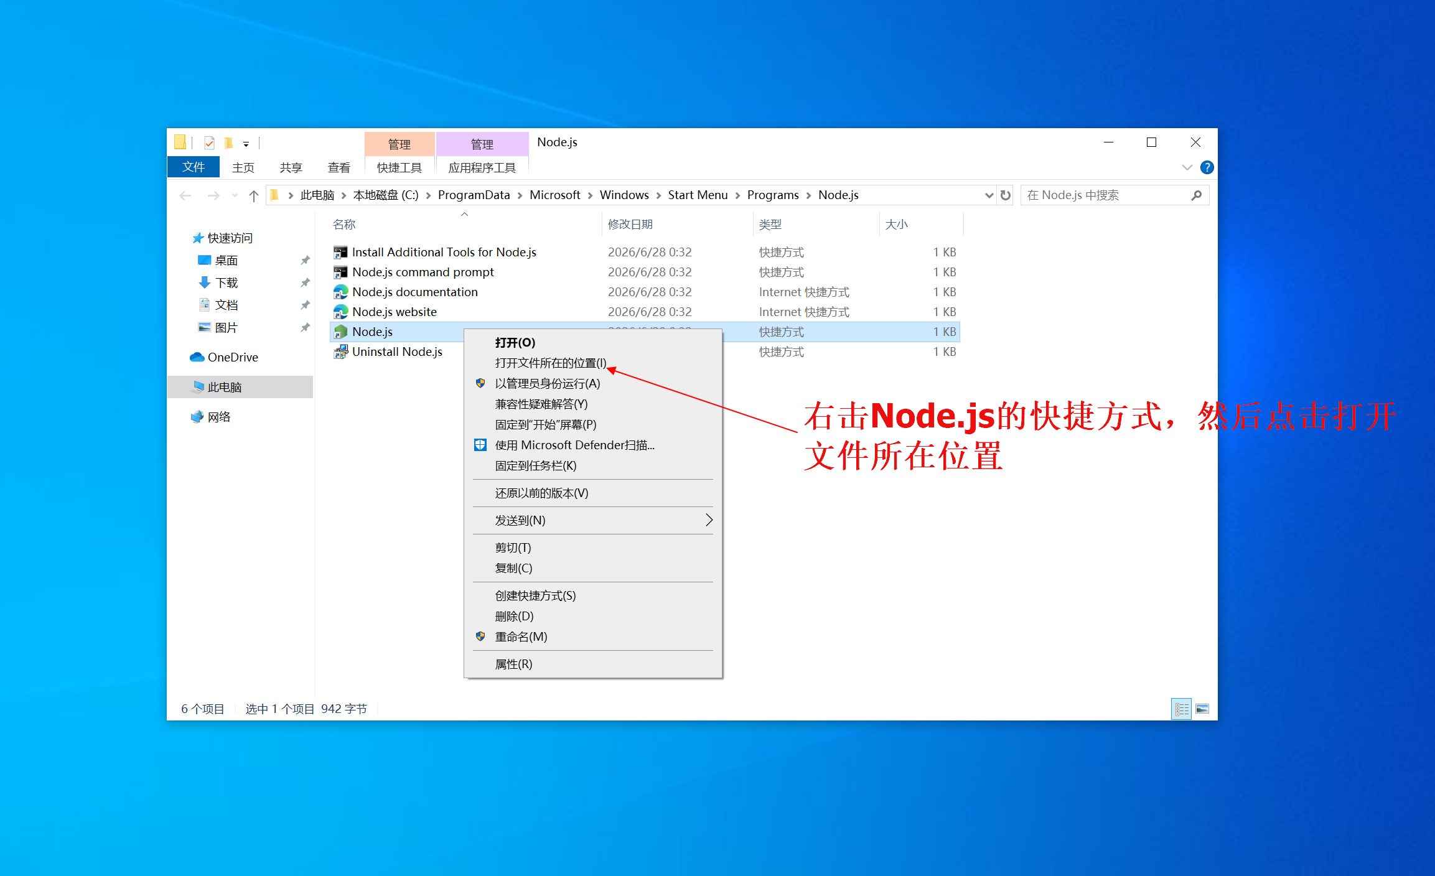Click the Uninstall Node.js installer icon
Viewport: 1435px width, 876px height.
[340, 352]
